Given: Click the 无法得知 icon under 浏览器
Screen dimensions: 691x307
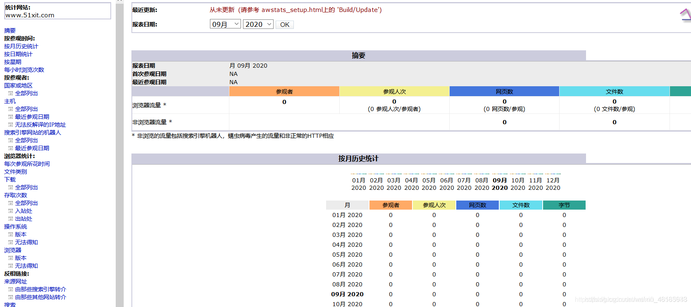Looking at the screenshot, I should [x=10, y=266].
